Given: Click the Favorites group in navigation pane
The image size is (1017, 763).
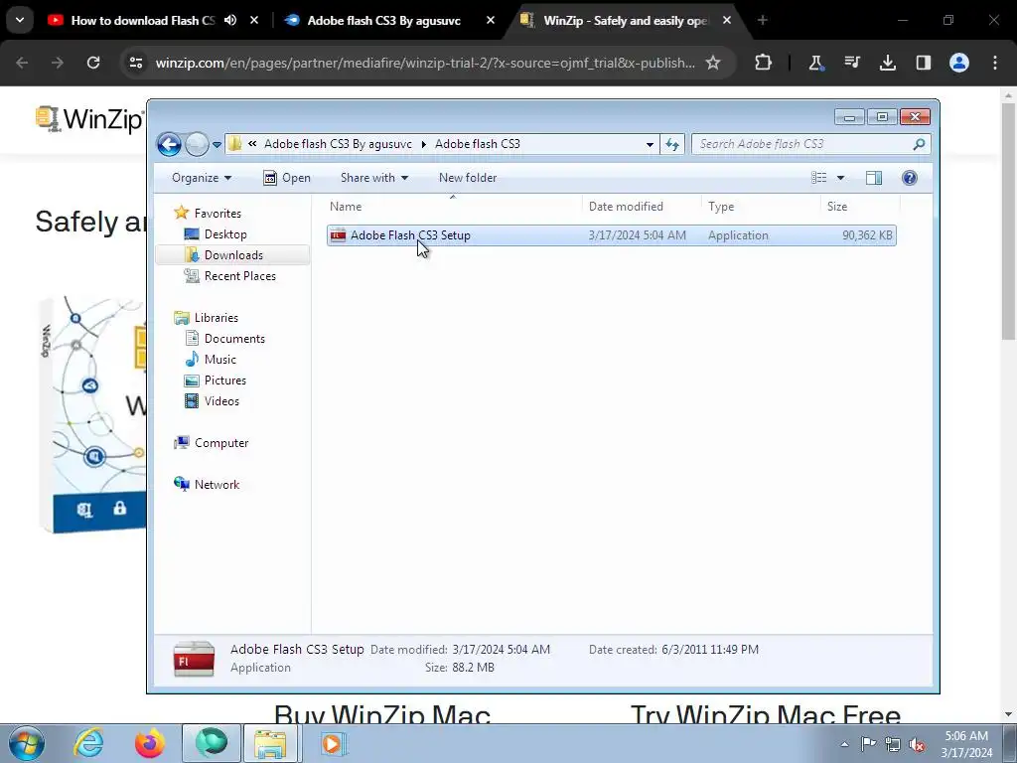Looking at the screenshot, I should 218,214.
